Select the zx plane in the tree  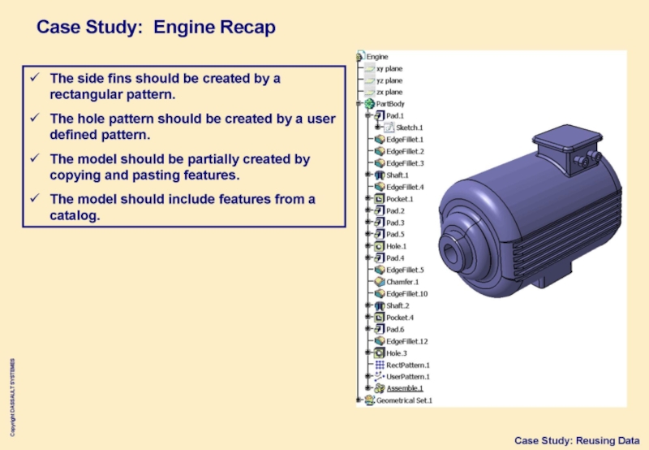tap(388, 93)
